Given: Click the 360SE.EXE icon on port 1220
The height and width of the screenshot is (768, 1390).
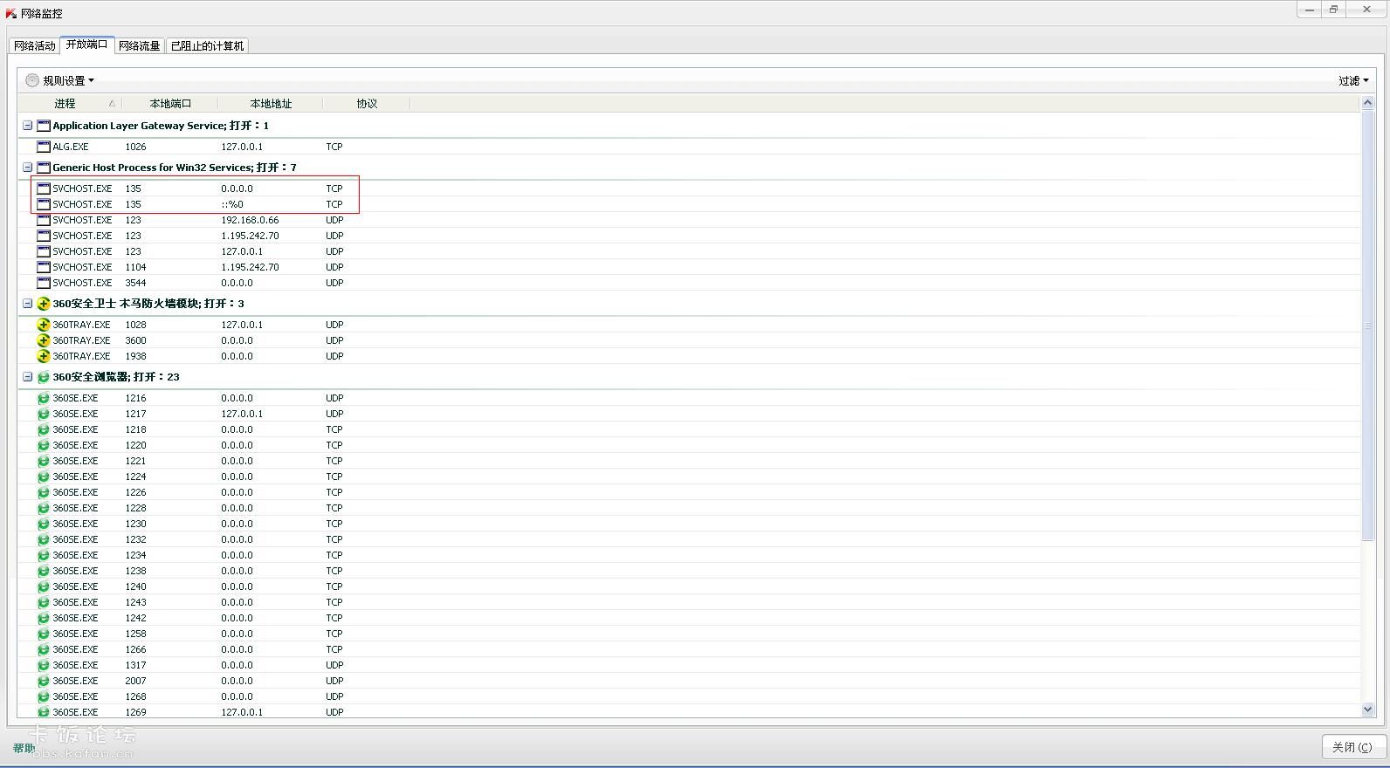Looking at the screenshot, I should pyautogui.click(x=44, y=445).
